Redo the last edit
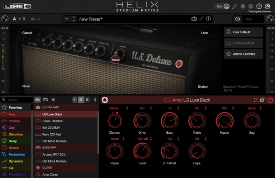Image resolution: width=275 pixels, height=178 pixels. pos(39,19)
